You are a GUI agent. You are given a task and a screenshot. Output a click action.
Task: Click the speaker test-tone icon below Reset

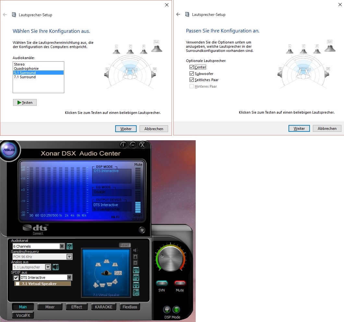click(x=136, y=250)
